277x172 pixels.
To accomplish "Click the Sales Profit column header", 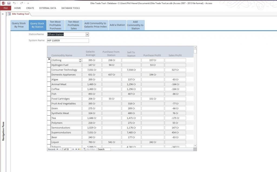I will 175,55.
